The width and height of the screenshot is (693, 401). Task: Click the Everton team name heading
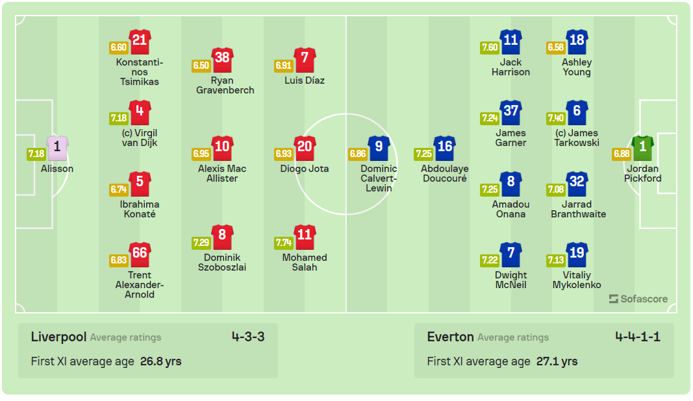point(450,337)
